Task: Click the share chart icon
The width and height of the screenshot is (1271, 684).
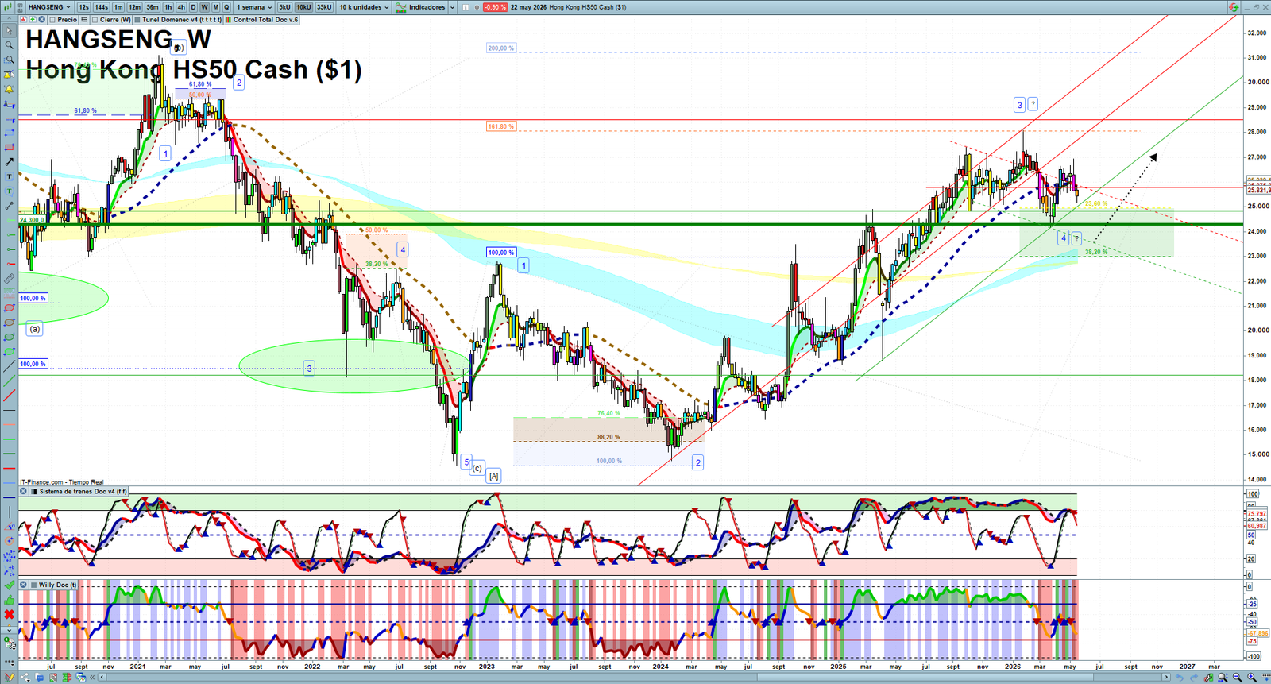Action: pos(25,677)
